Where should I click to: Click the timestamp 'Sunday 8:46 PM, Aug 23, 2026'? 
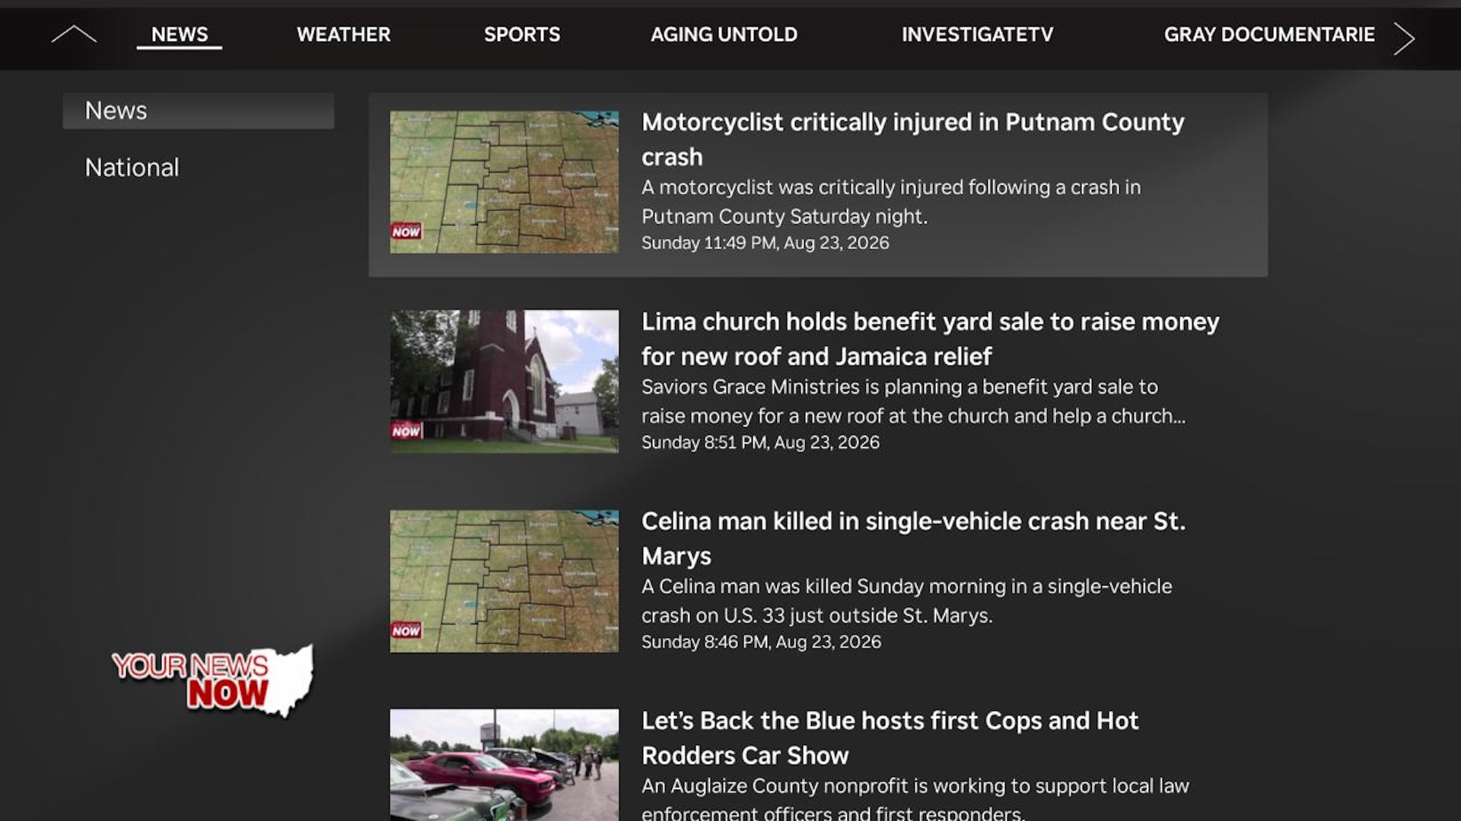(761, 642)
